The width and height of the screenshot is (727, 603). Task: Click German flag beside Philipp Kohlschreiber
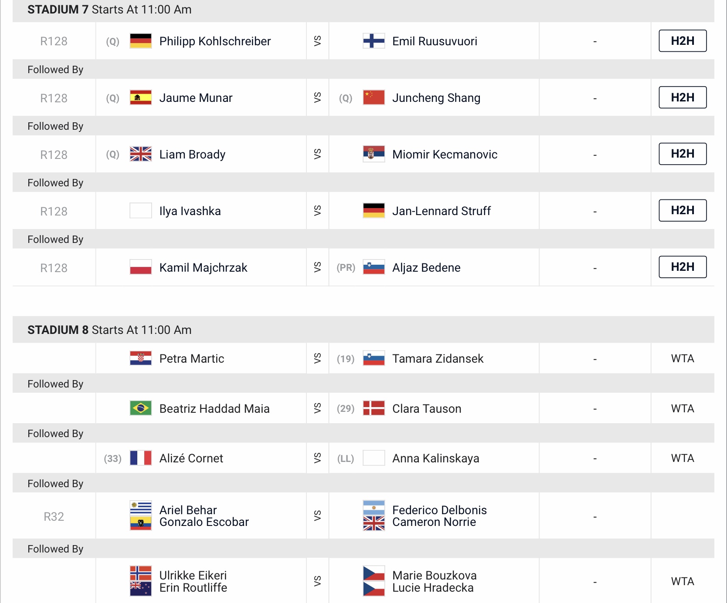[x=141, y=41]
